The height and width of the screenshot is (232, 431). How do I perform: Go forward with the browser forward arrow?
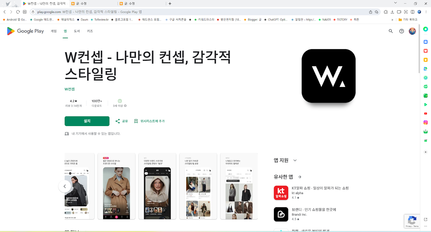[11, 12]
